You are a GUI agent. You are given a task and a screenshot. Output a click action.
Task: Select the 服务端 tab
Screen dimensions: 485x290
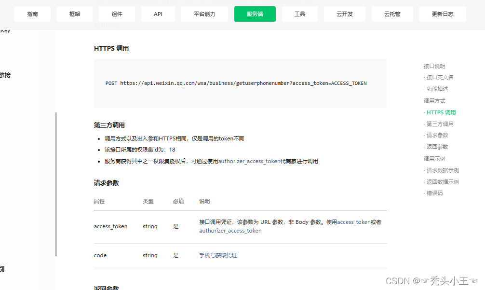point(255,14)
